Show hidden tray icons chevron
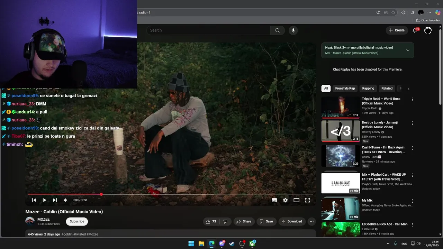The width and height of the screenshot is (443, 249). [x=388, y=244]
